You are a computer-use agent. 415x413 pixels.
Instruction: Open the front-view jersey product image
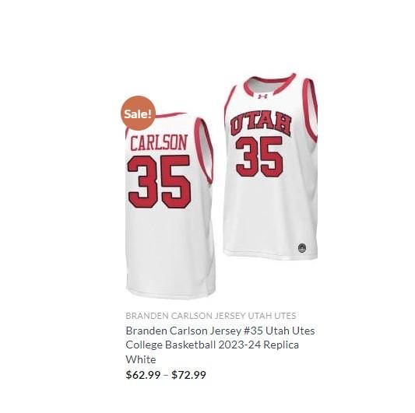coord(270,166)
